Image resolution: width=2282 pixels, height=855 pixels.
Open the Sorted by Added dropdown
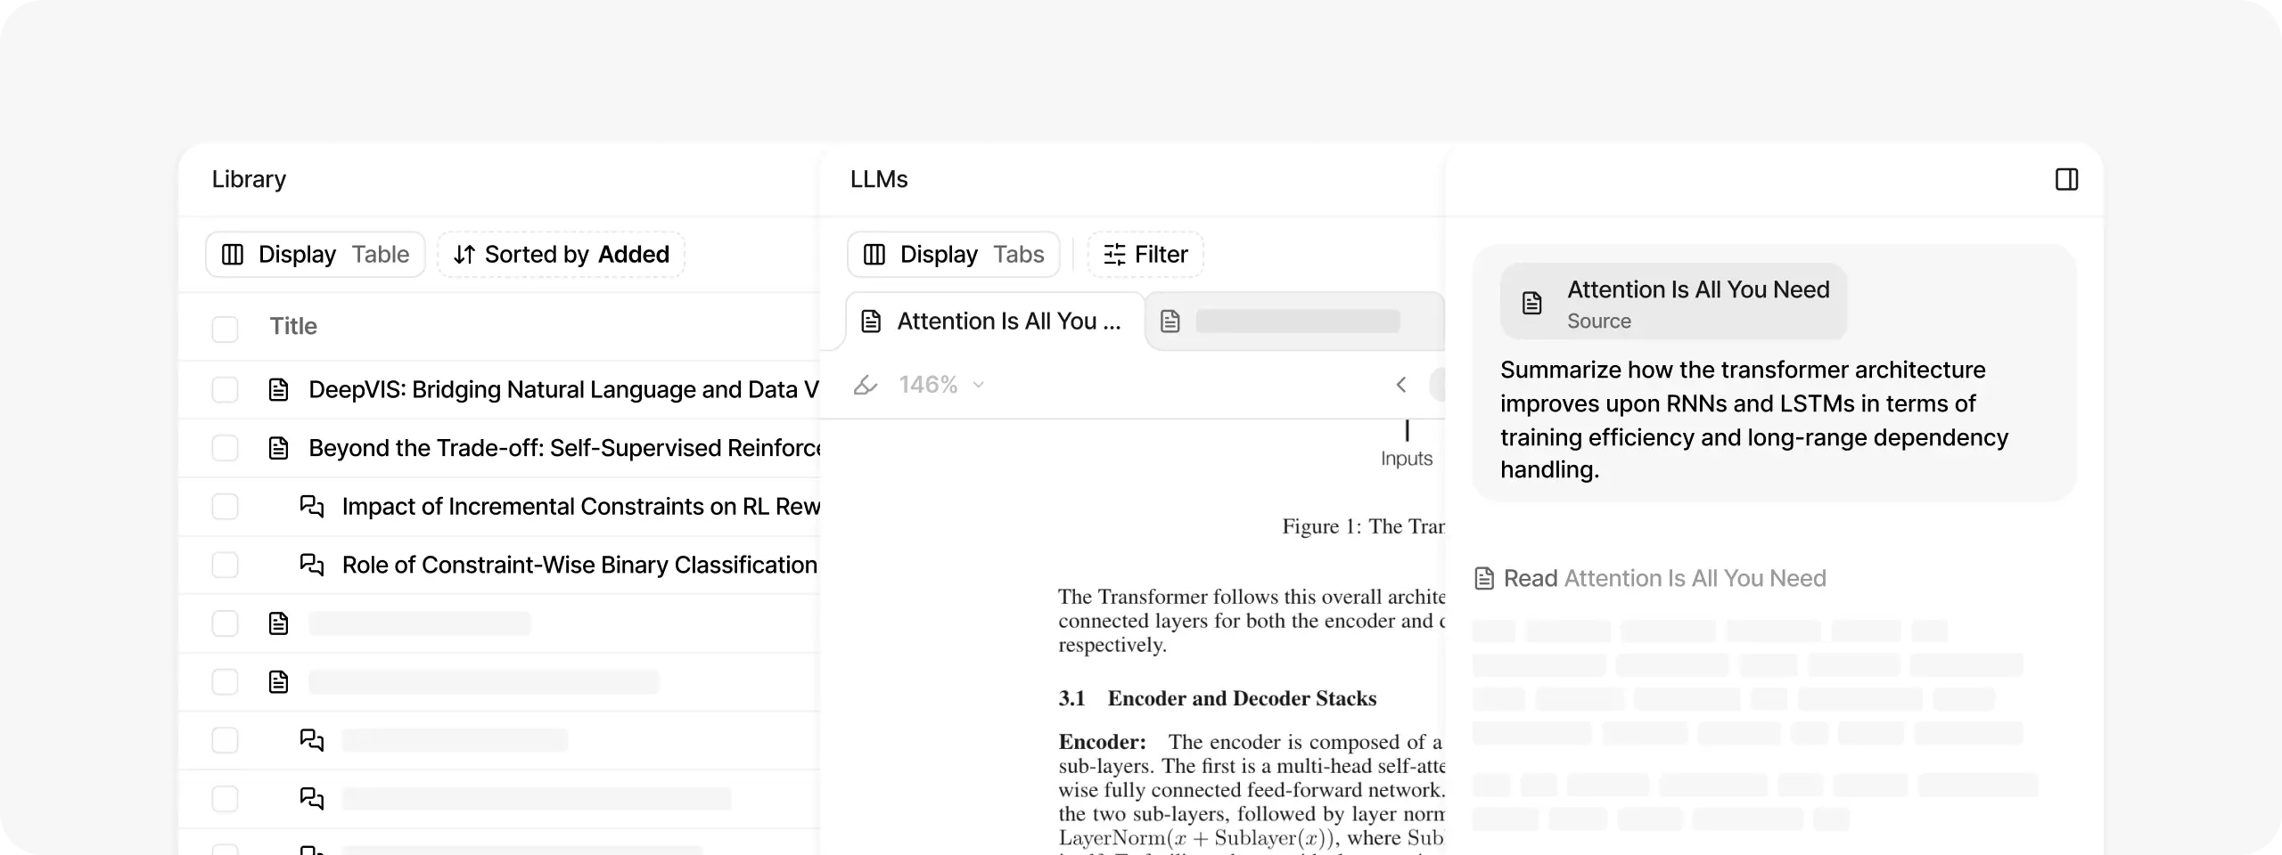pyautogui.click(x=560, y=254)
